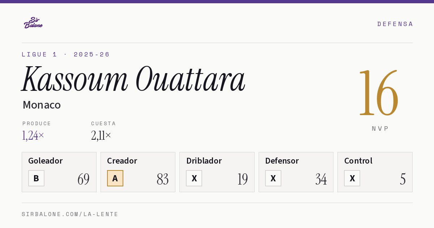Click the Control card title

(x=358, y=161)
